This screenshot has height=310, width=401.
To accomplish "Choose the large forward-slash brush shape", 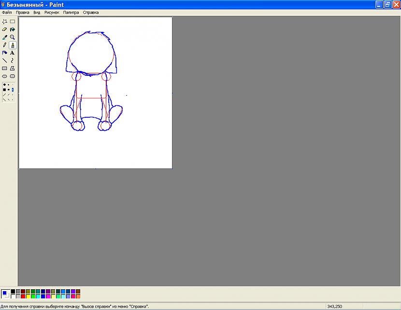I will [x=4, y=95].
